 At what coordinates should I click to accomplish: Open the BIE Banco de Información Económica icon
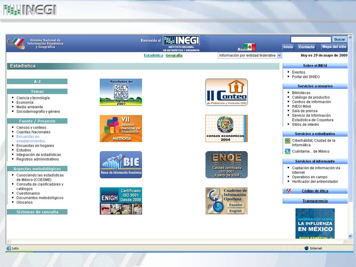click(x=121, y=165)
